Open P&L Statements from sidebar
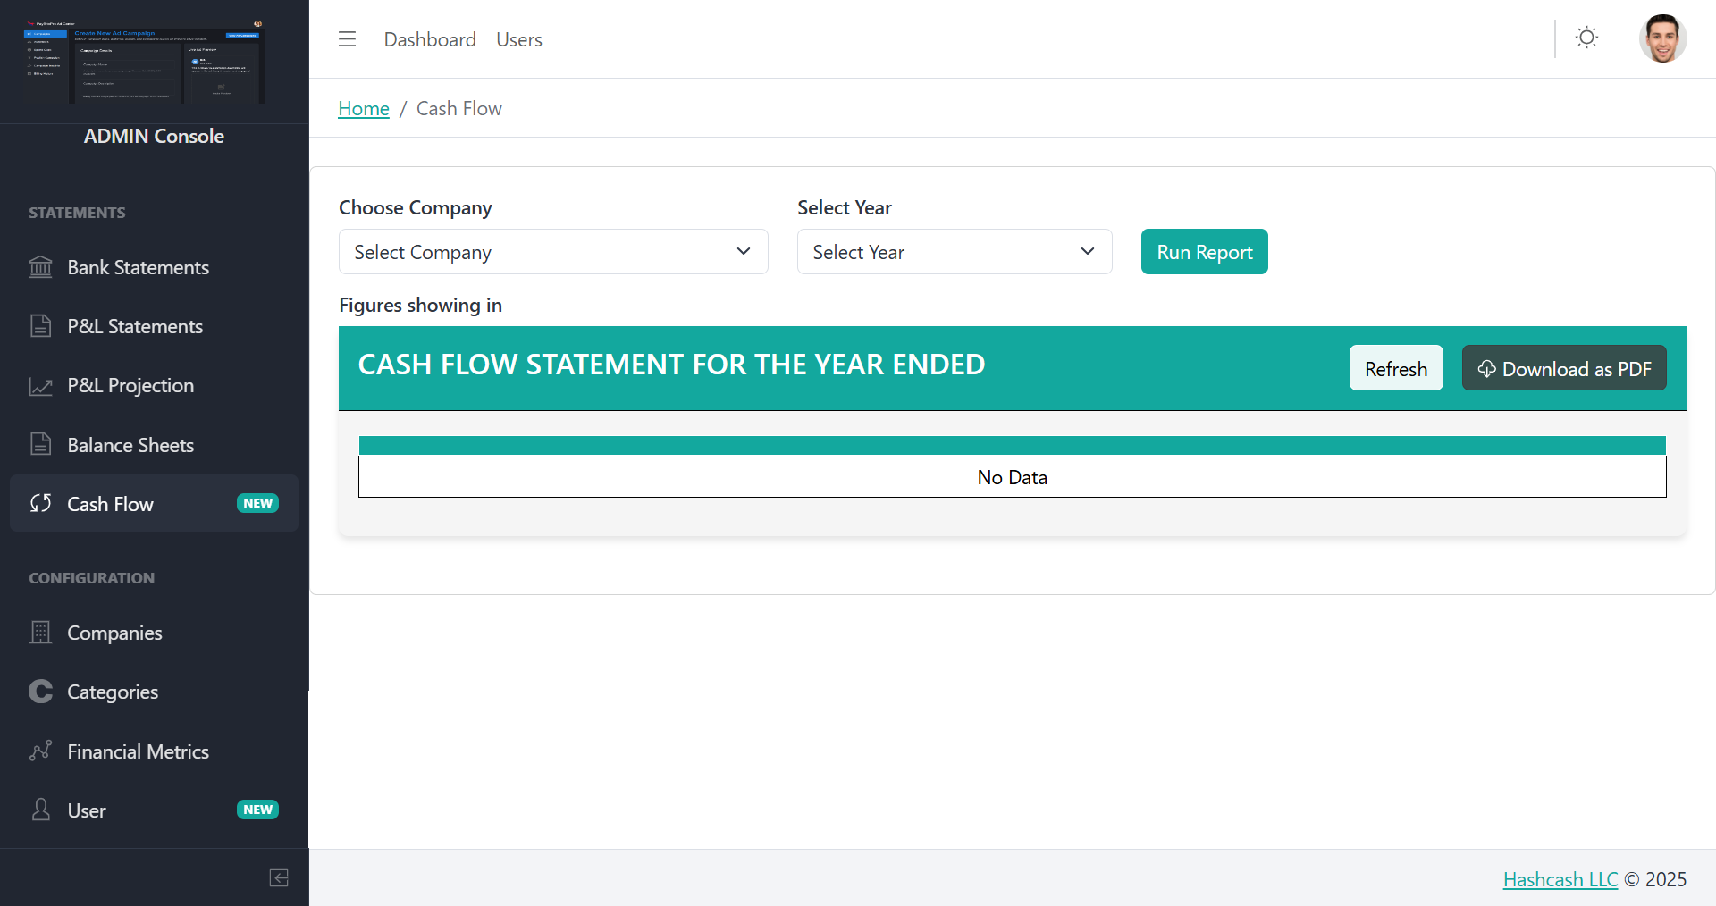The height and width of the screenshot is (906, 1716). tap(135, 326)
